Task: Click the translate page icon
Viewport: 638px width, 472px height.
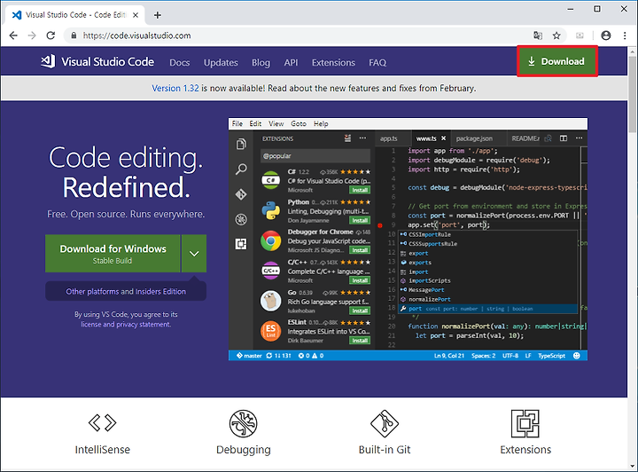Action: coord(538,35)
